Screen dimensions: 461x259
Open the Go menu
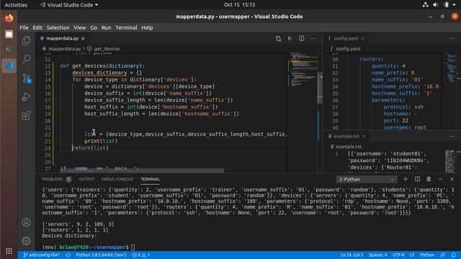[x=94, y=27]
